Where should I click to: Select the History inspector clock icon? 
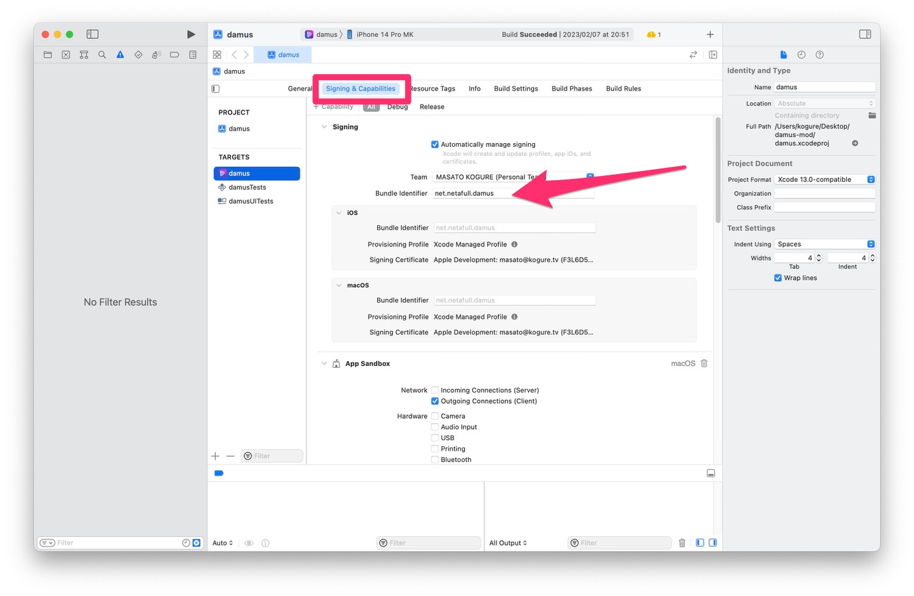point(802,55)
